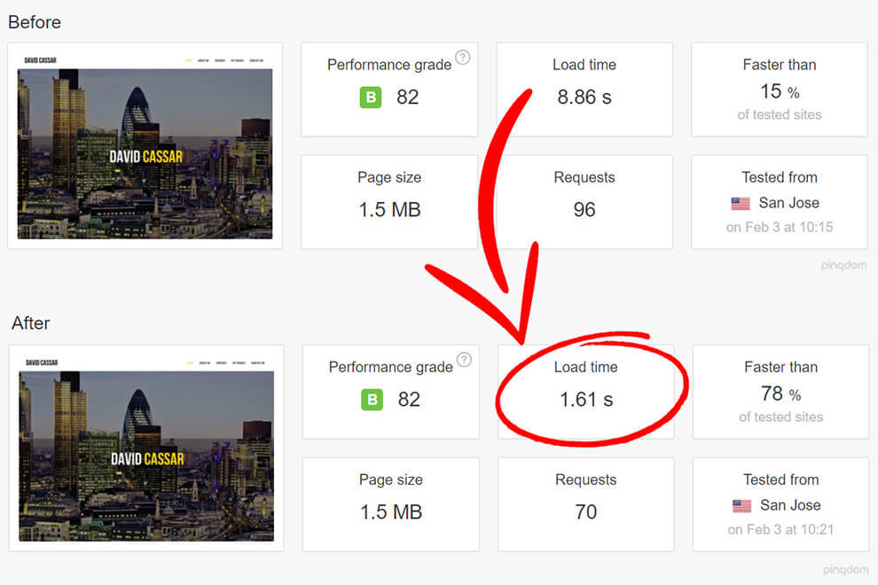Click the After Requests count of 70
The image size is (878, 585).
(x=585, y=512)
